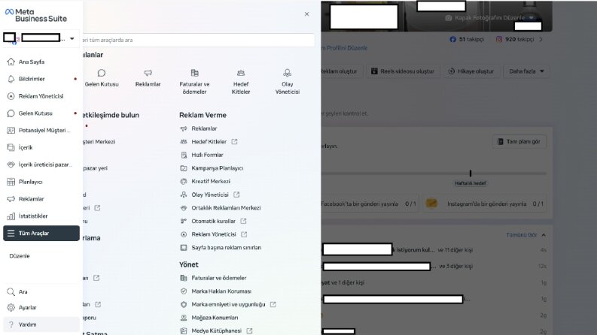Click the Hikaye oluştur button
Image resolution: width=597 pixels, height=335 pixels.
471,71
